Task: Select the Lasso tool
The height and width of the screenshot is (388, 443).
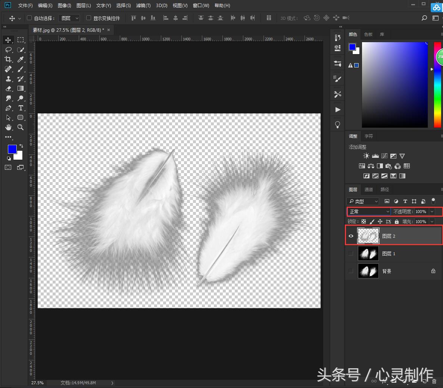Action: coord(8,50)
